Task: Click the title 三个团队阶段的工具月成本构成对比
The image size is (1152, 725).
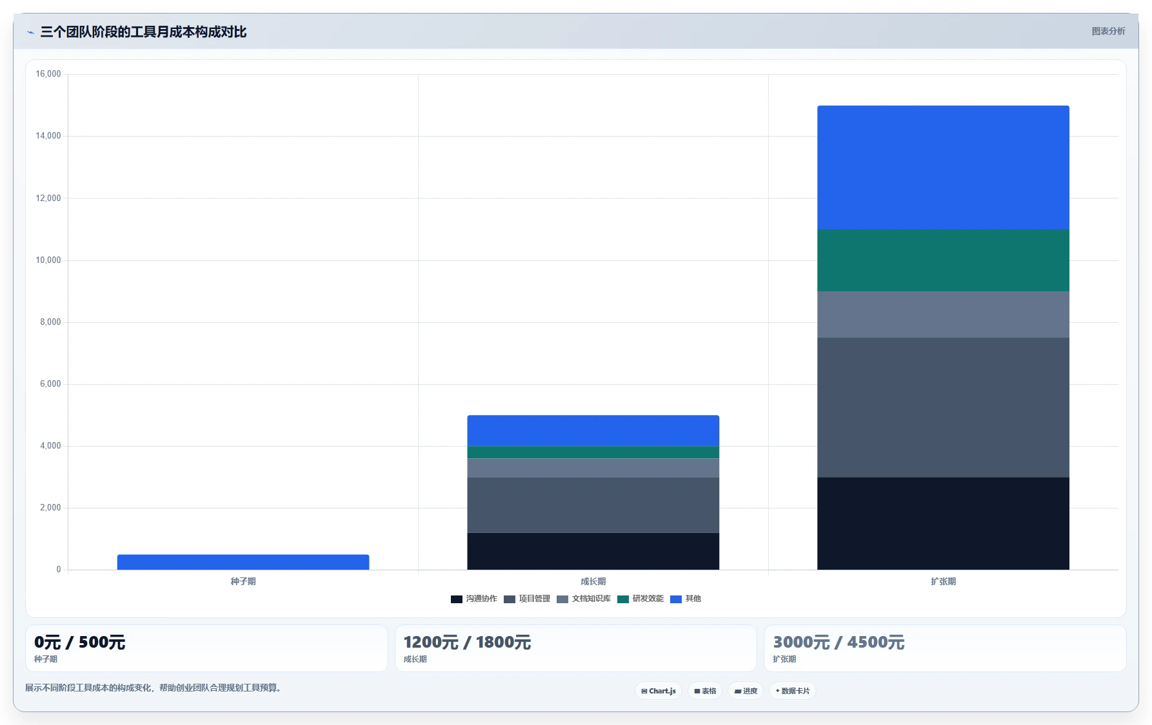Action: click(x=143, y=32)
